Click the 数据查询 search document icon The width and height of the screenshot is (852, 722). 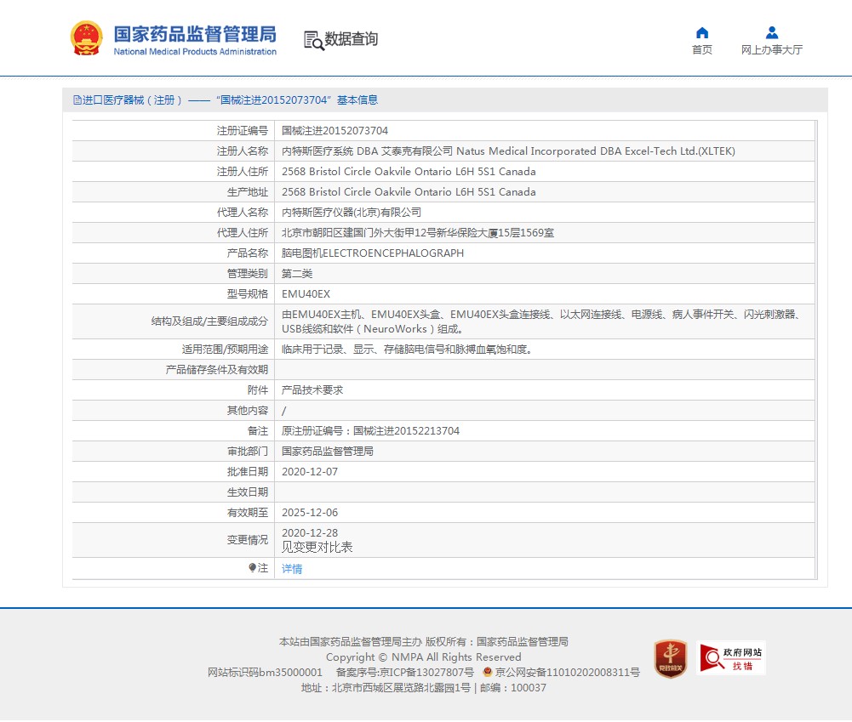pos(313,40)
